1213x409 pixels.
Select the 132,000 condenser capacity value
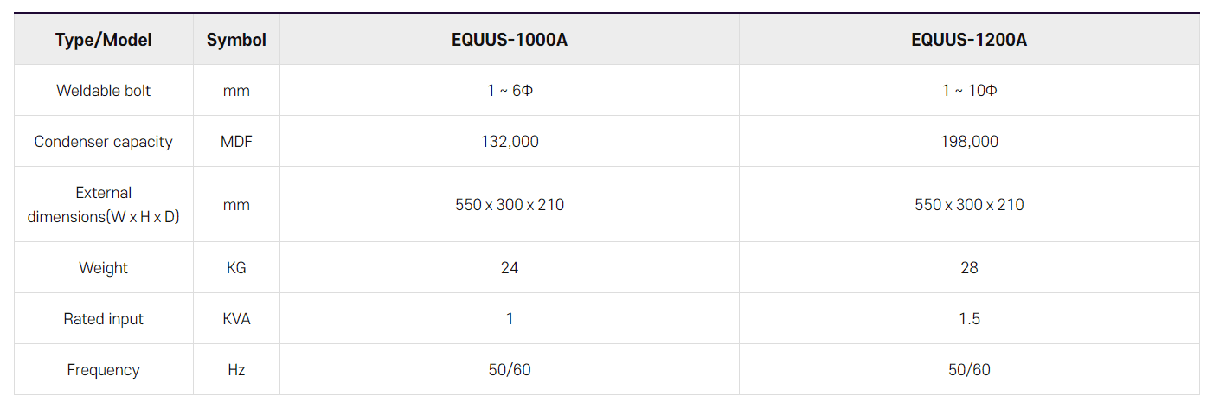(x=510, y=142)
